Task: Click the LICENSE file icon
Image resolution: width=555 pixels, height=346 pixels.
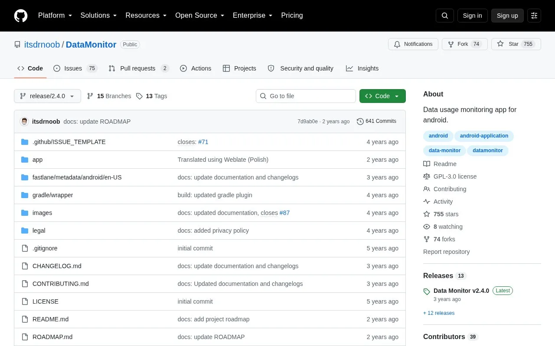Action: [x=25, y=301]
